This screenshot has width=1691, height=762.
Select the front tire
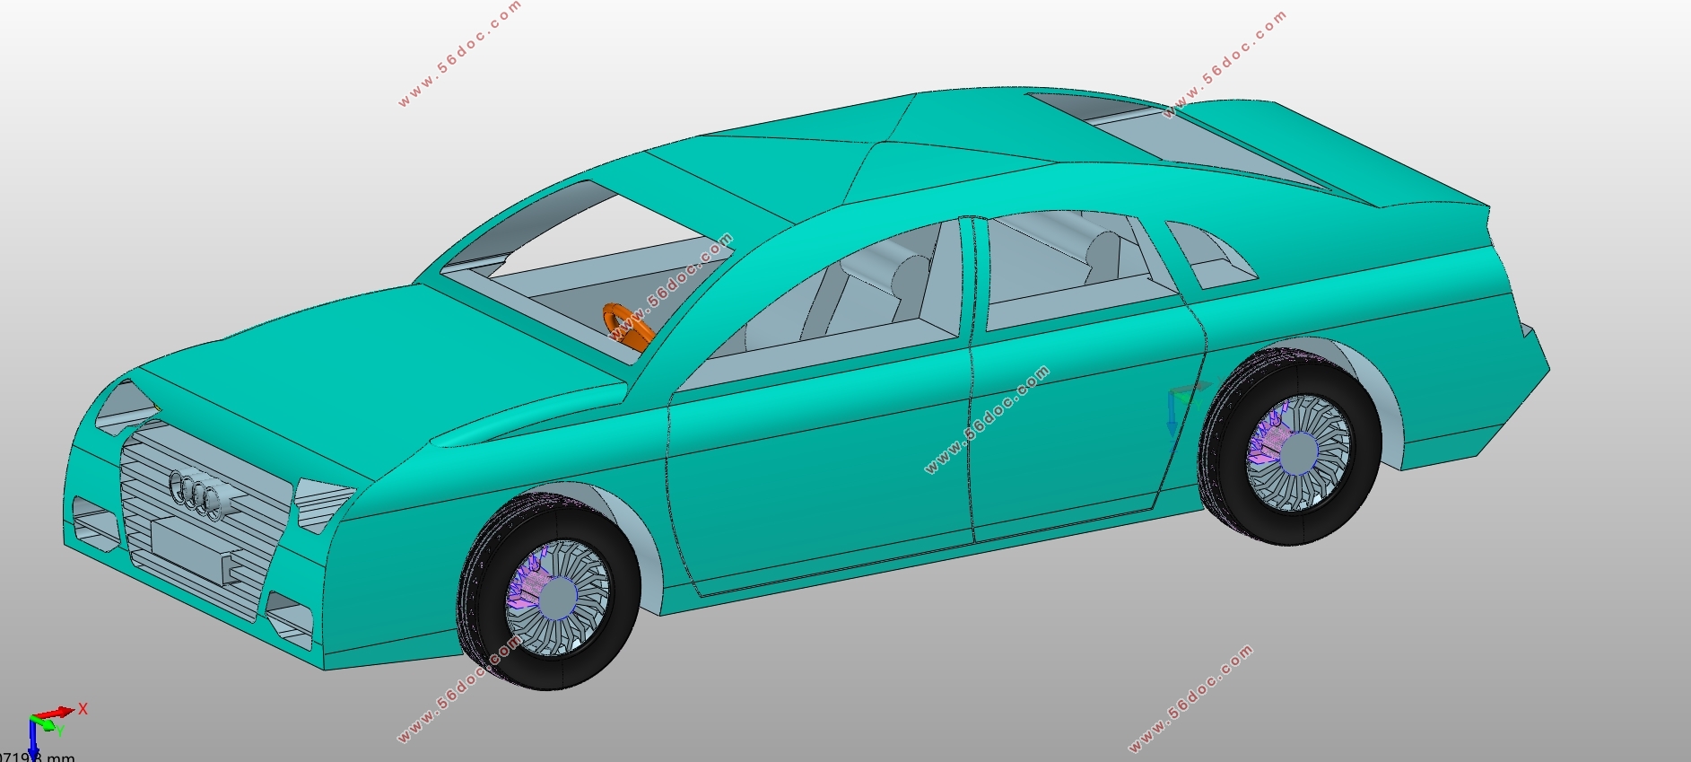tap(549, 591)
